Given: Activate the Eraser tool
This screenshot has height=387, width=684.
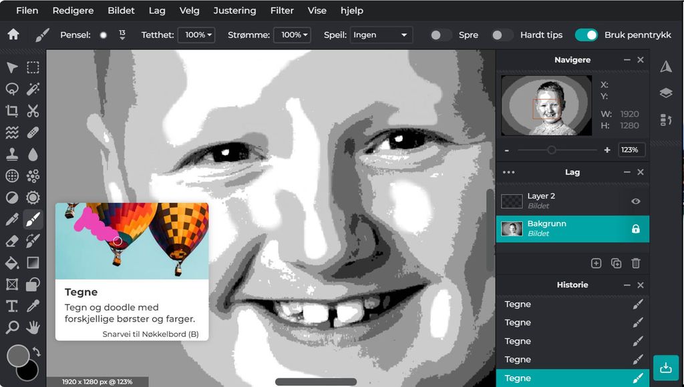Looking at the screenshot, I should [12, 241].
